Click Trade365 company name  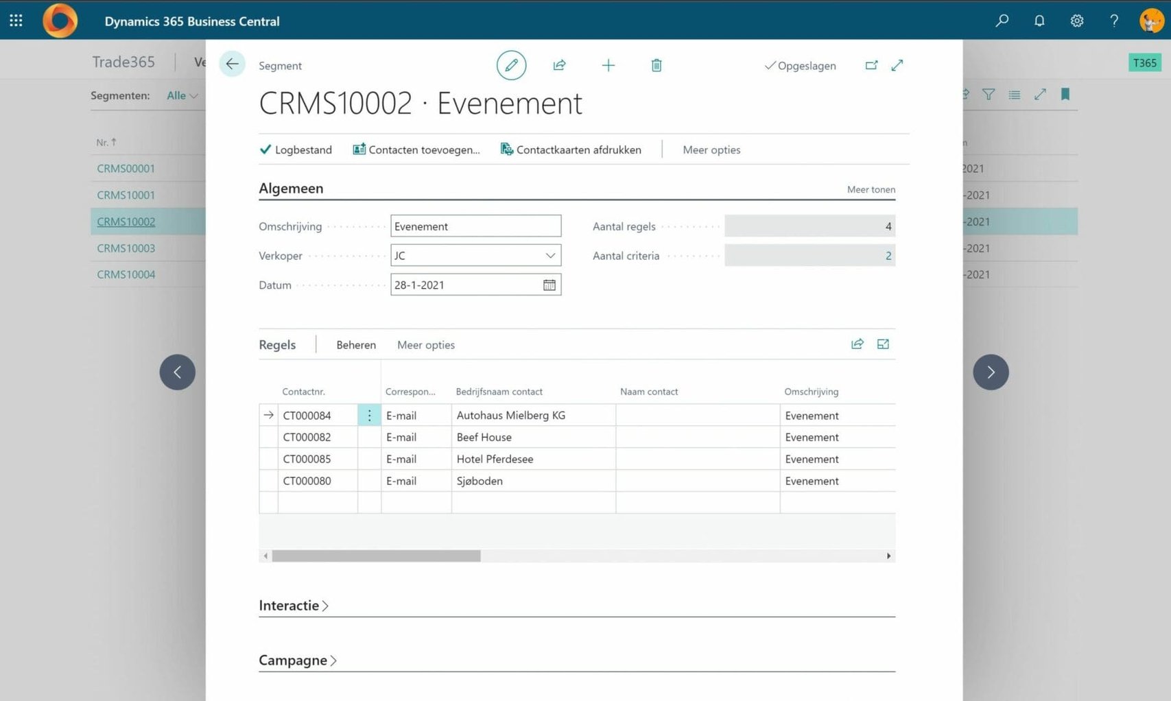coord(123,62)
